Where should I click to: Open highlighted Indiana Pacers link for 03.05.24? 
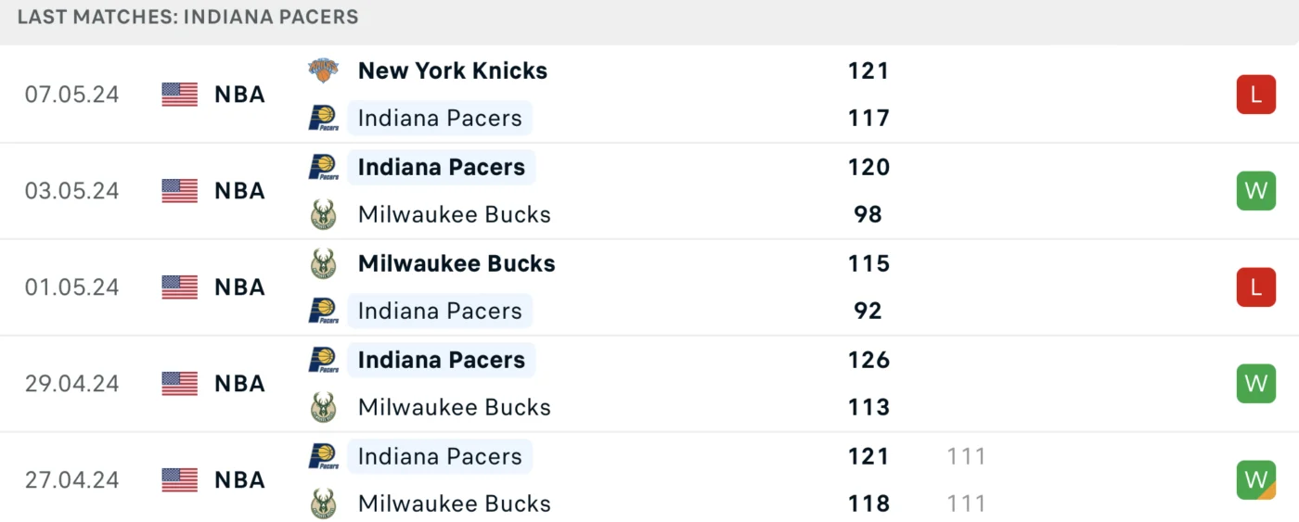pyautogui.click(x=442, y=167)
